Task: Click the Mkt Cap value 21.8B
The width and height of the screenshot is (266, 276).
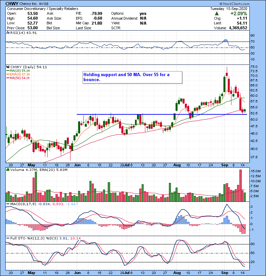Action: click(97, 23)
